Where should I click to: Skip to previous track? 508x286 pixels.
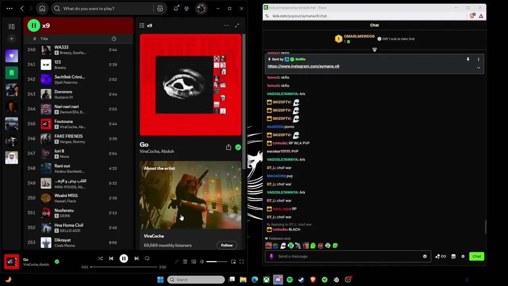click(111, 259)
